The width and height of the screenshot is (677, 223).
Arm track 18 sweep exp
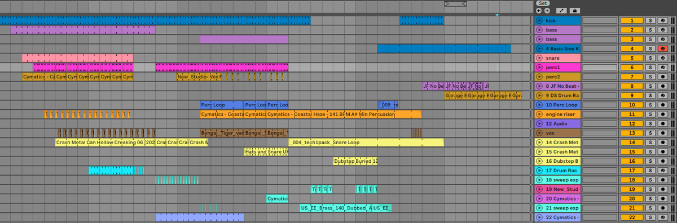[662, 180]
